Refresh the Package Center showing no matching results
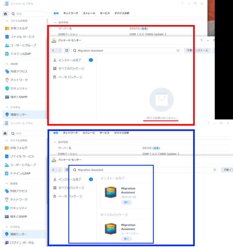233x247 pixels. (67, 50)
